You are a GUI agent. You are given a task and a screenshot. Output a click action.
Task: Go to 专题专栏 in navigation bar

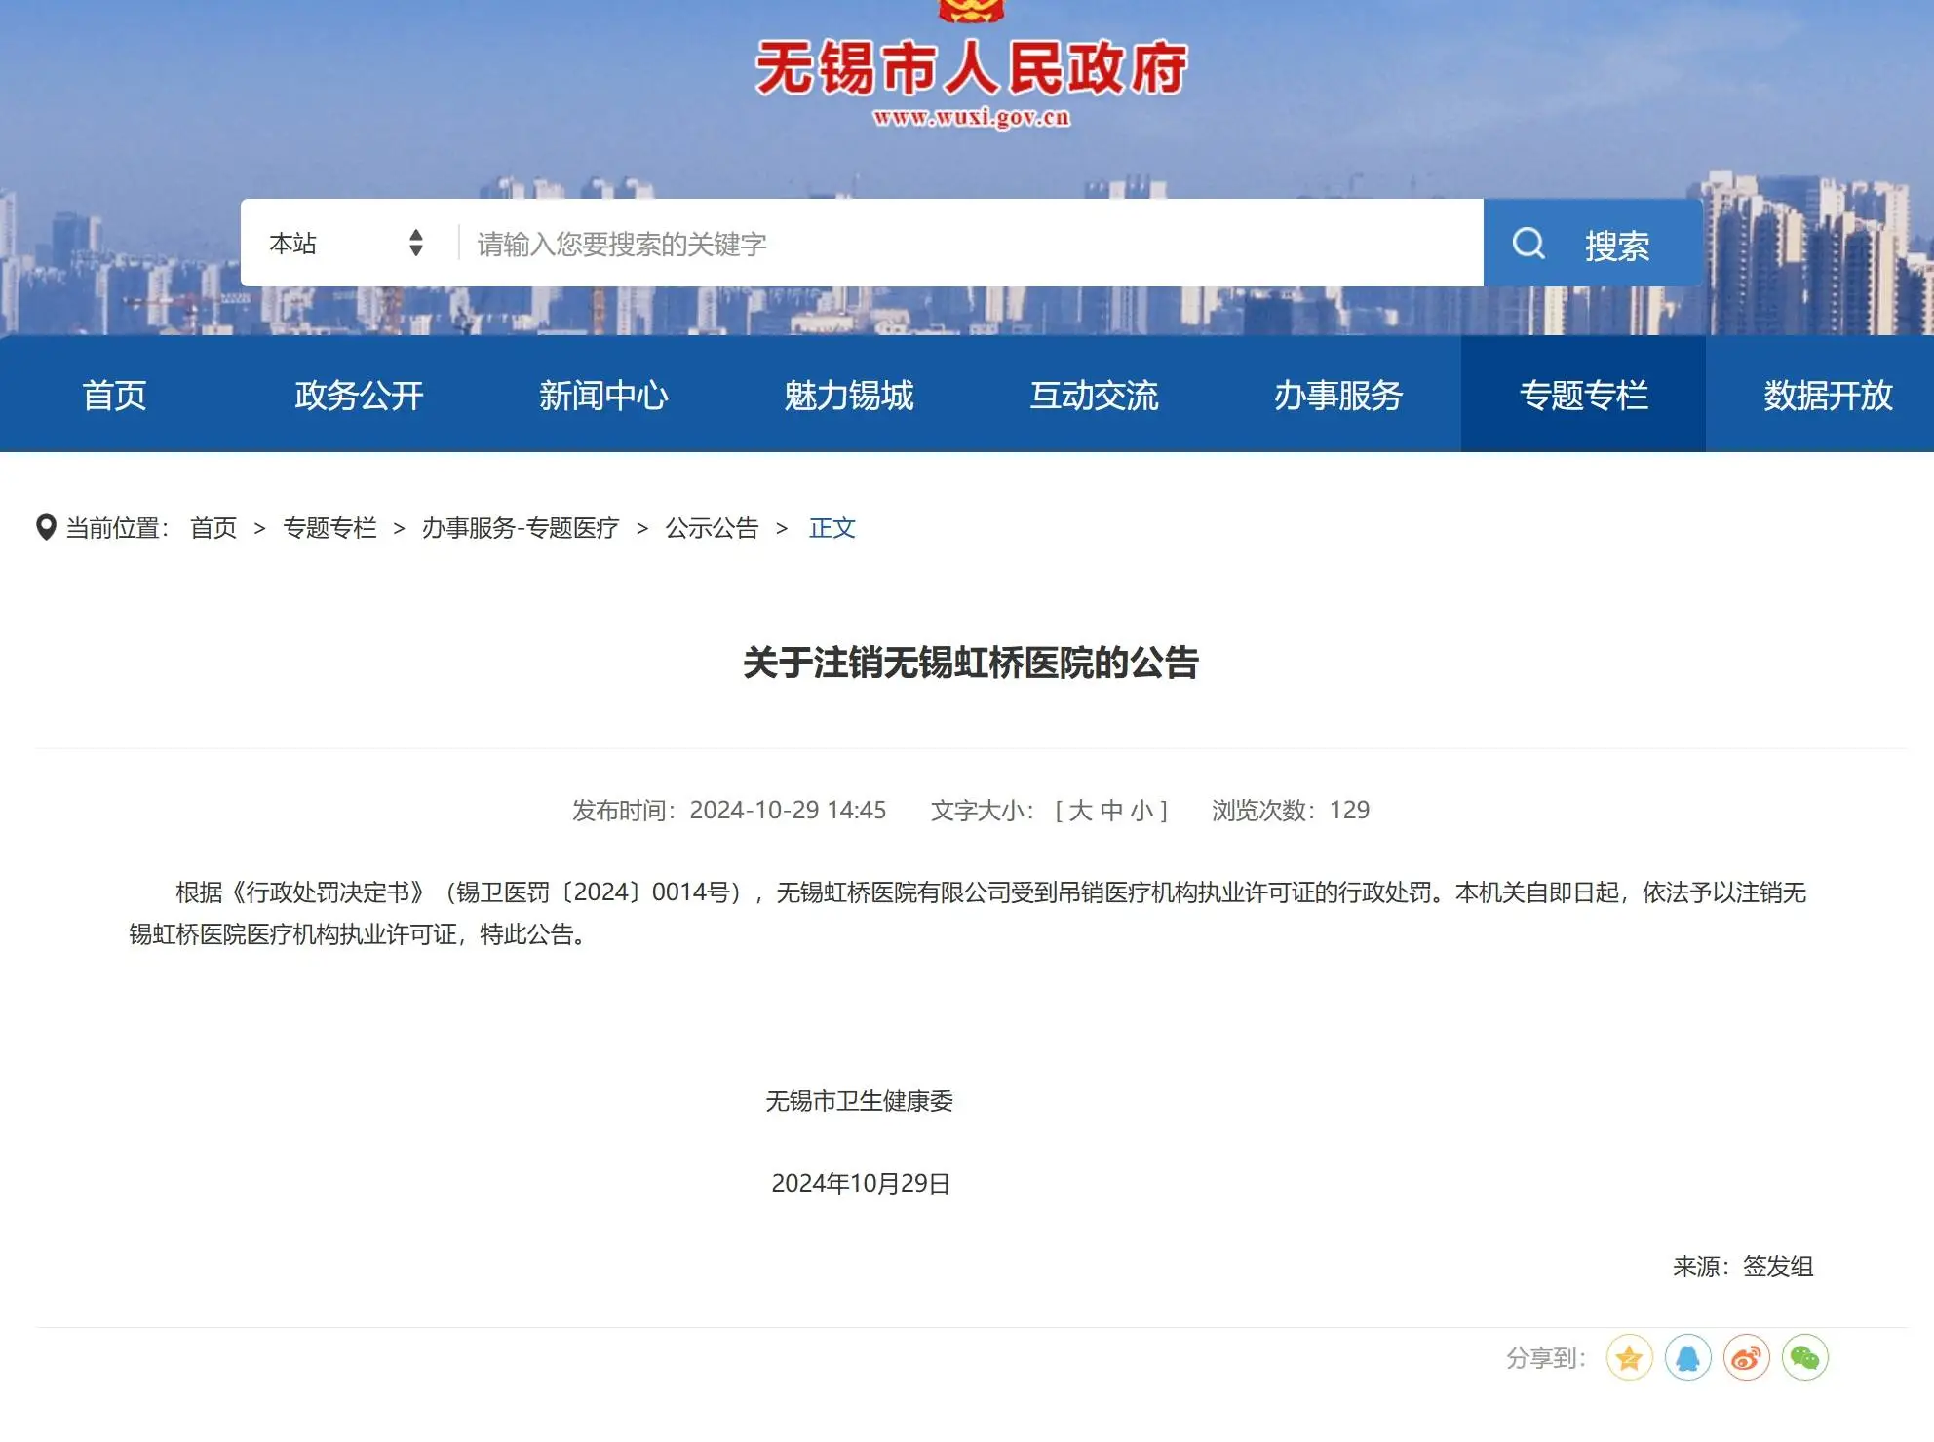(x=1583, y=396)
